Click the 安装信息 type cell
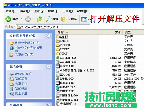Image resolution: width=149 pixels, height=110 pixels. [130, 62]
